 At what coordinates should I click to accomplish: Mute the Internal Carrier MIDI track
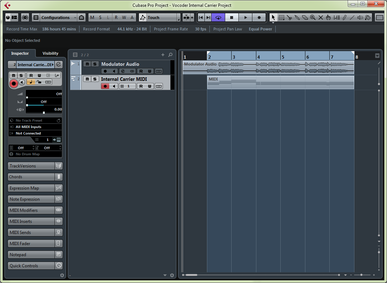point(87,79)
